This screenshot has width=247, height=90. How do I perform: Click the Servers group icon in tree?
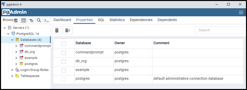tap(10, 28)
